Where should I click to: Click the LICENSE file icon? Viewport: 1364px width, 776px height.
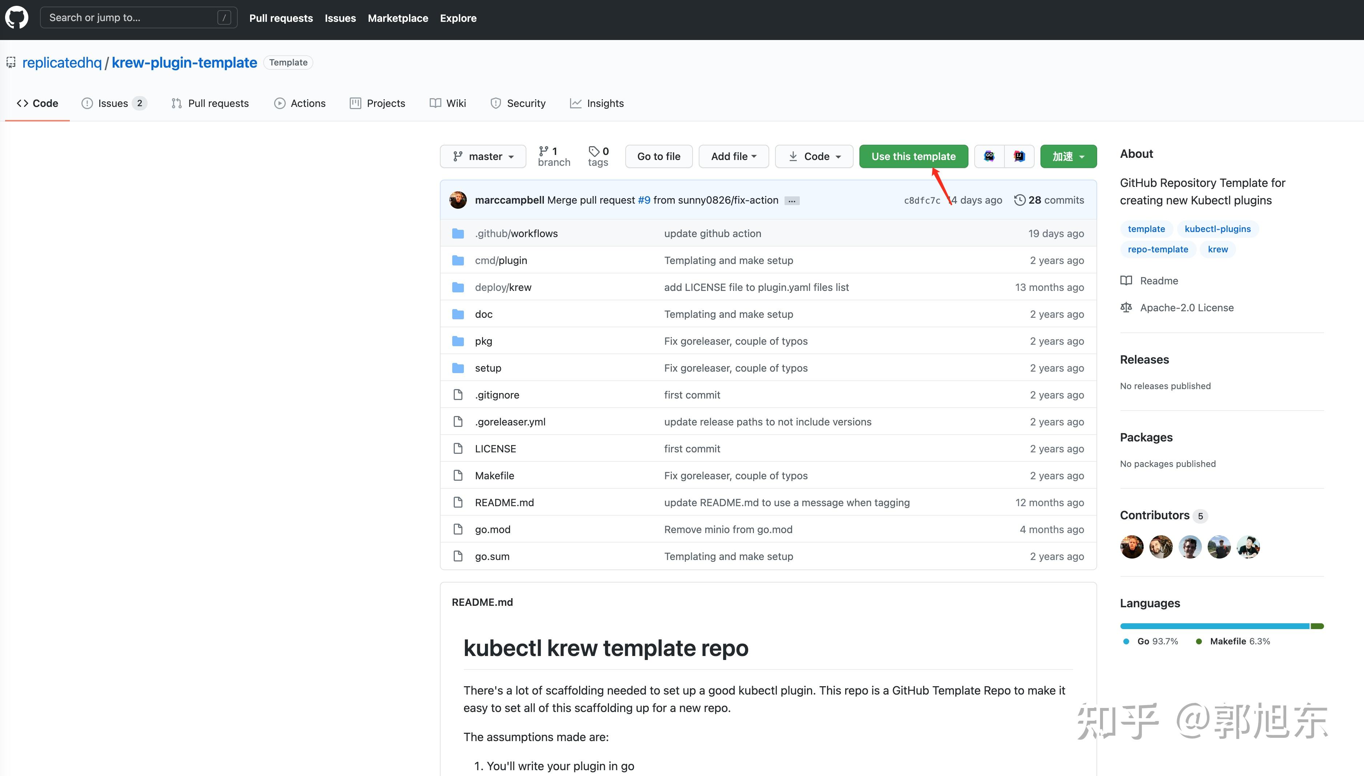(458, 449)
